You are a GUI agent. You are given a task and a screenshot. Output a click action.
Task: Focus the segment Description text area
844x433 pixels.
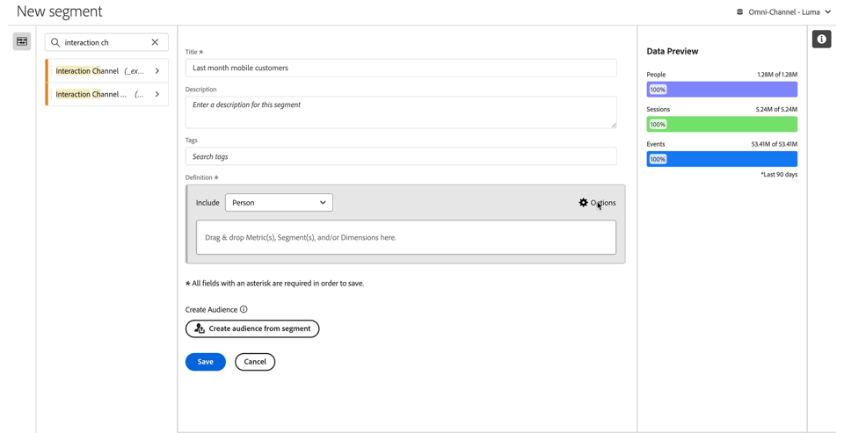[x=401, y=112]
